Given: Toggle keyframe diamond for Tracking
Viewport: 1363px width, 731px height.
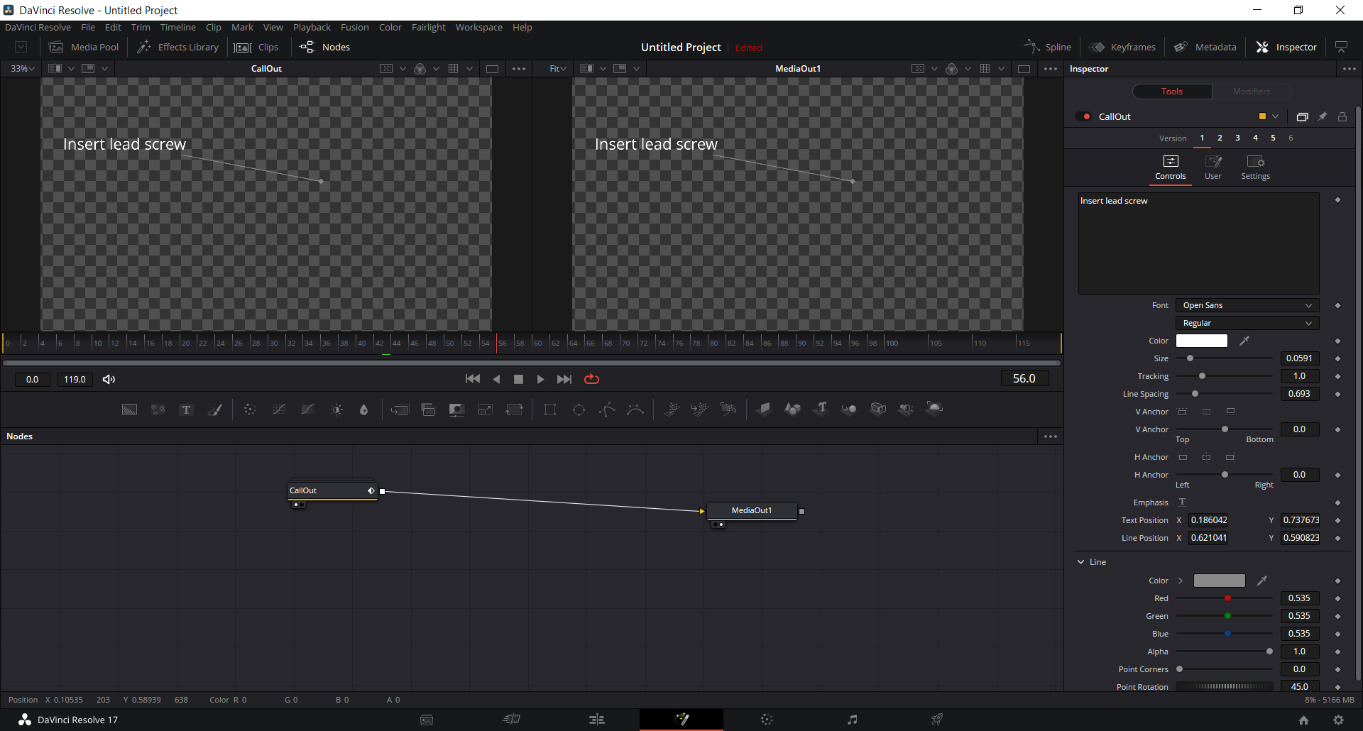Looking at the screenshot, I should 1337,376.
